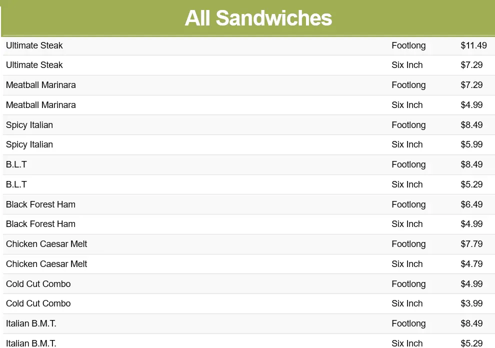Click the $6.49 Black Forest Ham price
The image size is (495, 348).
pos(471,204)
